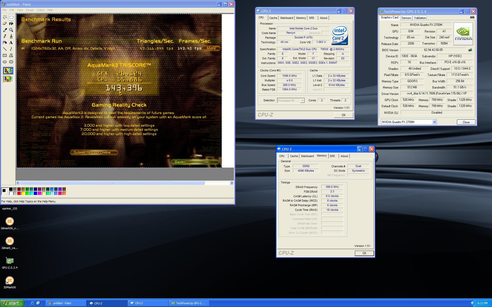Pick the Eraser tool in Paint
This screenshot has width=492, height=307.
click(x=5, y=24)
